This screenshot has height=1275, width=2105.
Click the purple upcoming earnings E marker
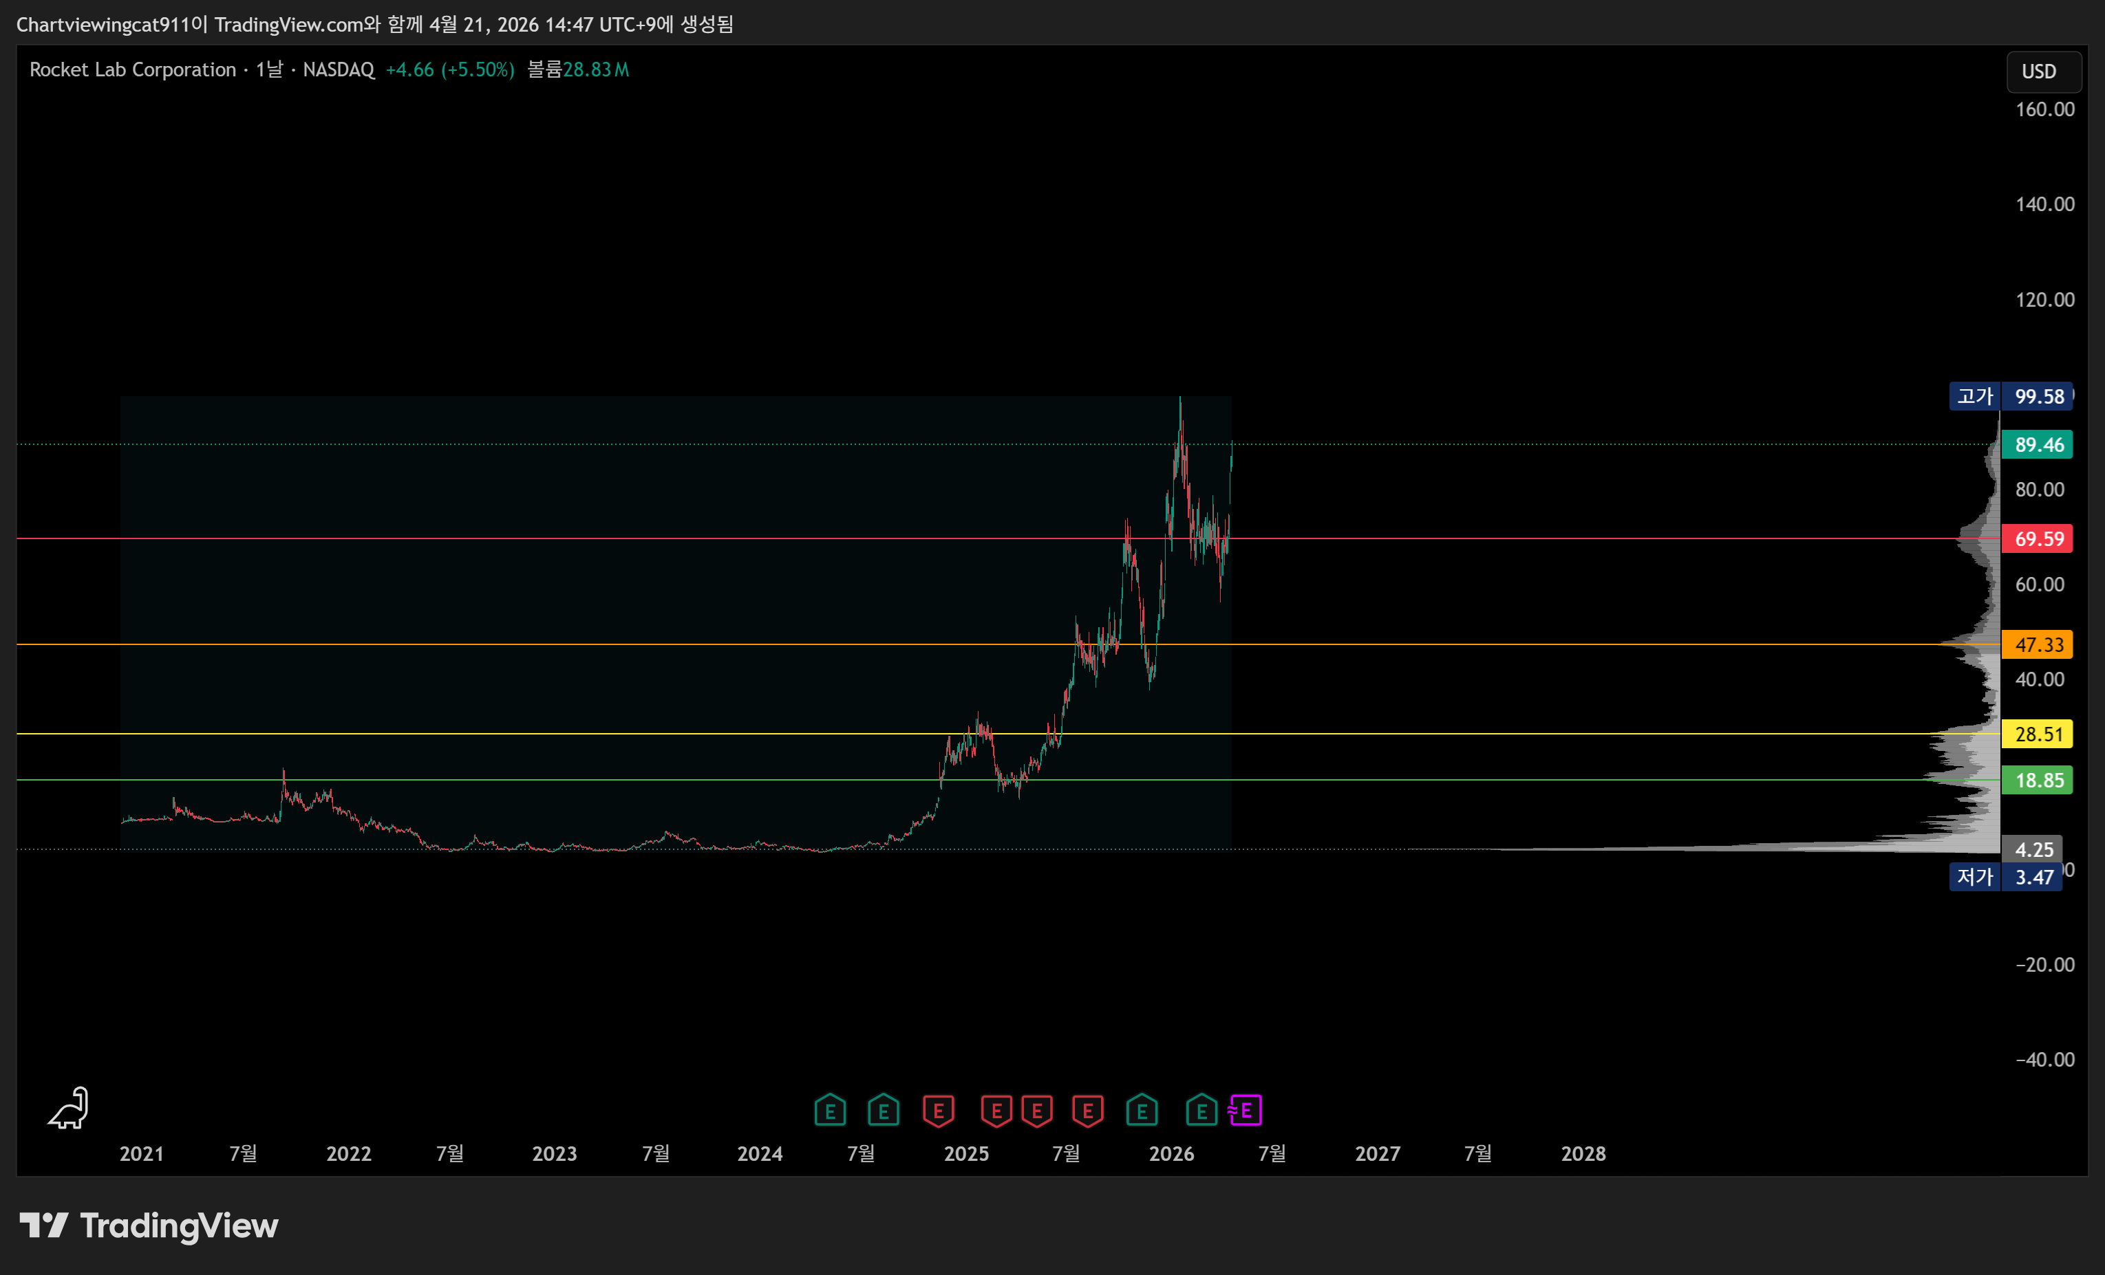coord(1246,1111)
